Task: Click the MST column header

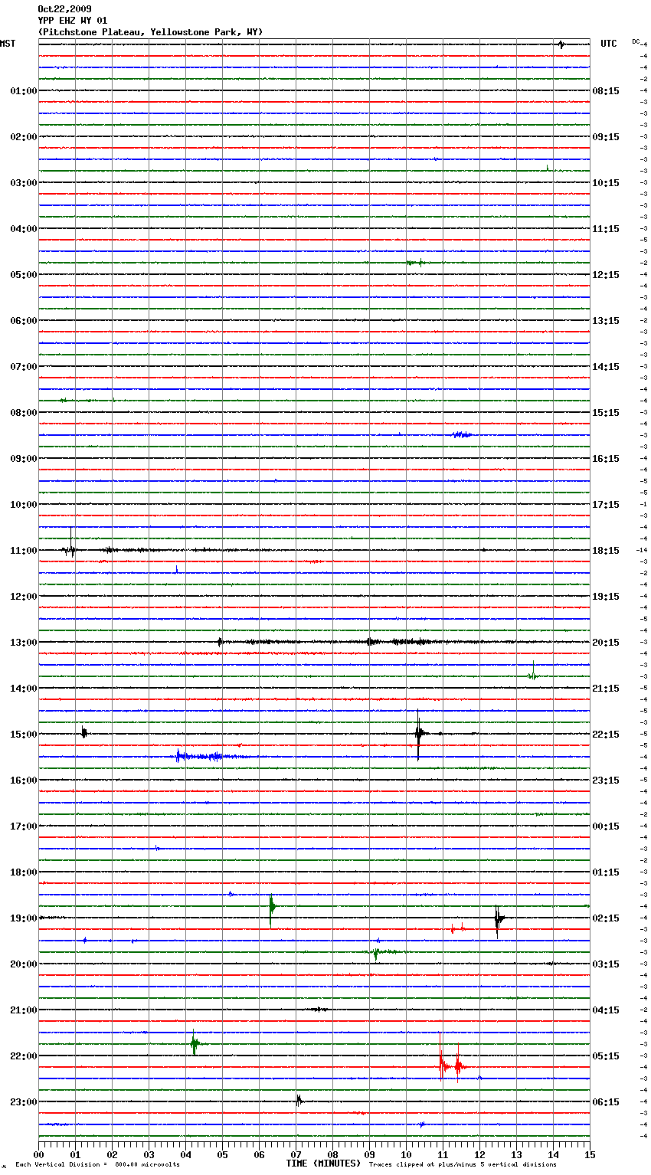Action: pyautogui.click(x=8, y=44)
